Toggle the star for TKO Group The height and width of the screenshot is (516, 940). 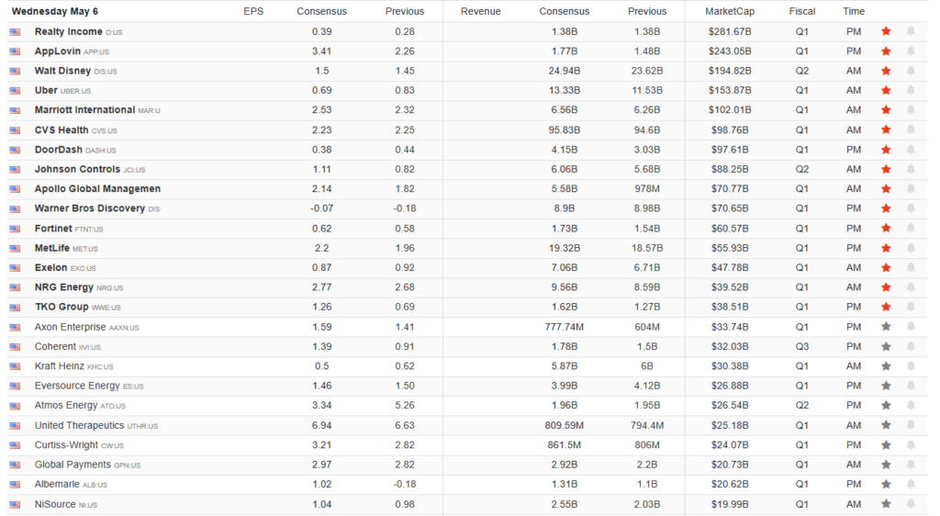coord(886,307)
